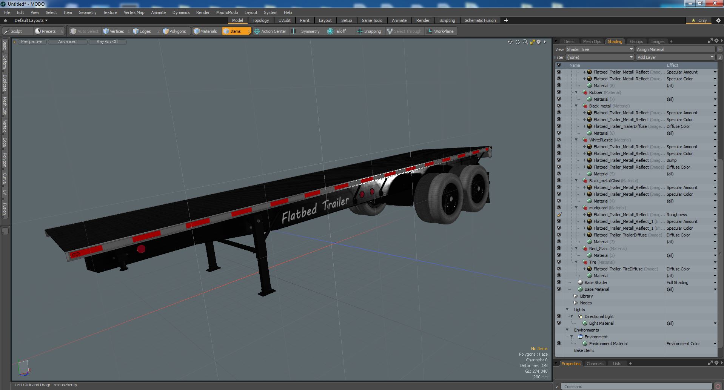Click the Advanced shading button
724x390 pixels.
tap(67, 42)
